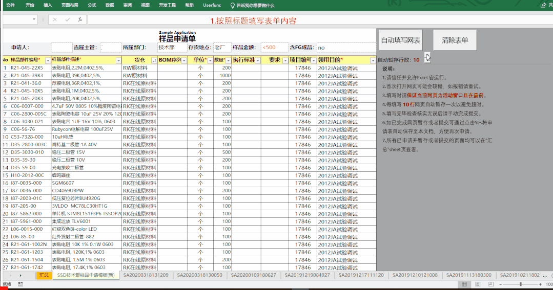553x290 pixels.
Task: Click the zoom out minus button
Action: [x=500, y=284]
